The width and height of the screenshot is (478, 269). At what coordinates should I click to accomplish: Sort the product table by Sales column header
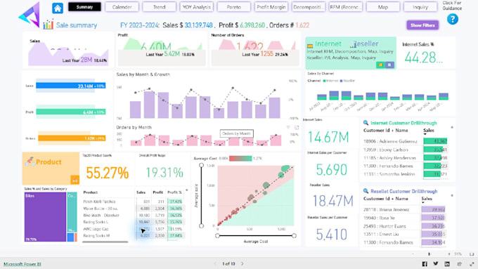[x=141, y=192]
